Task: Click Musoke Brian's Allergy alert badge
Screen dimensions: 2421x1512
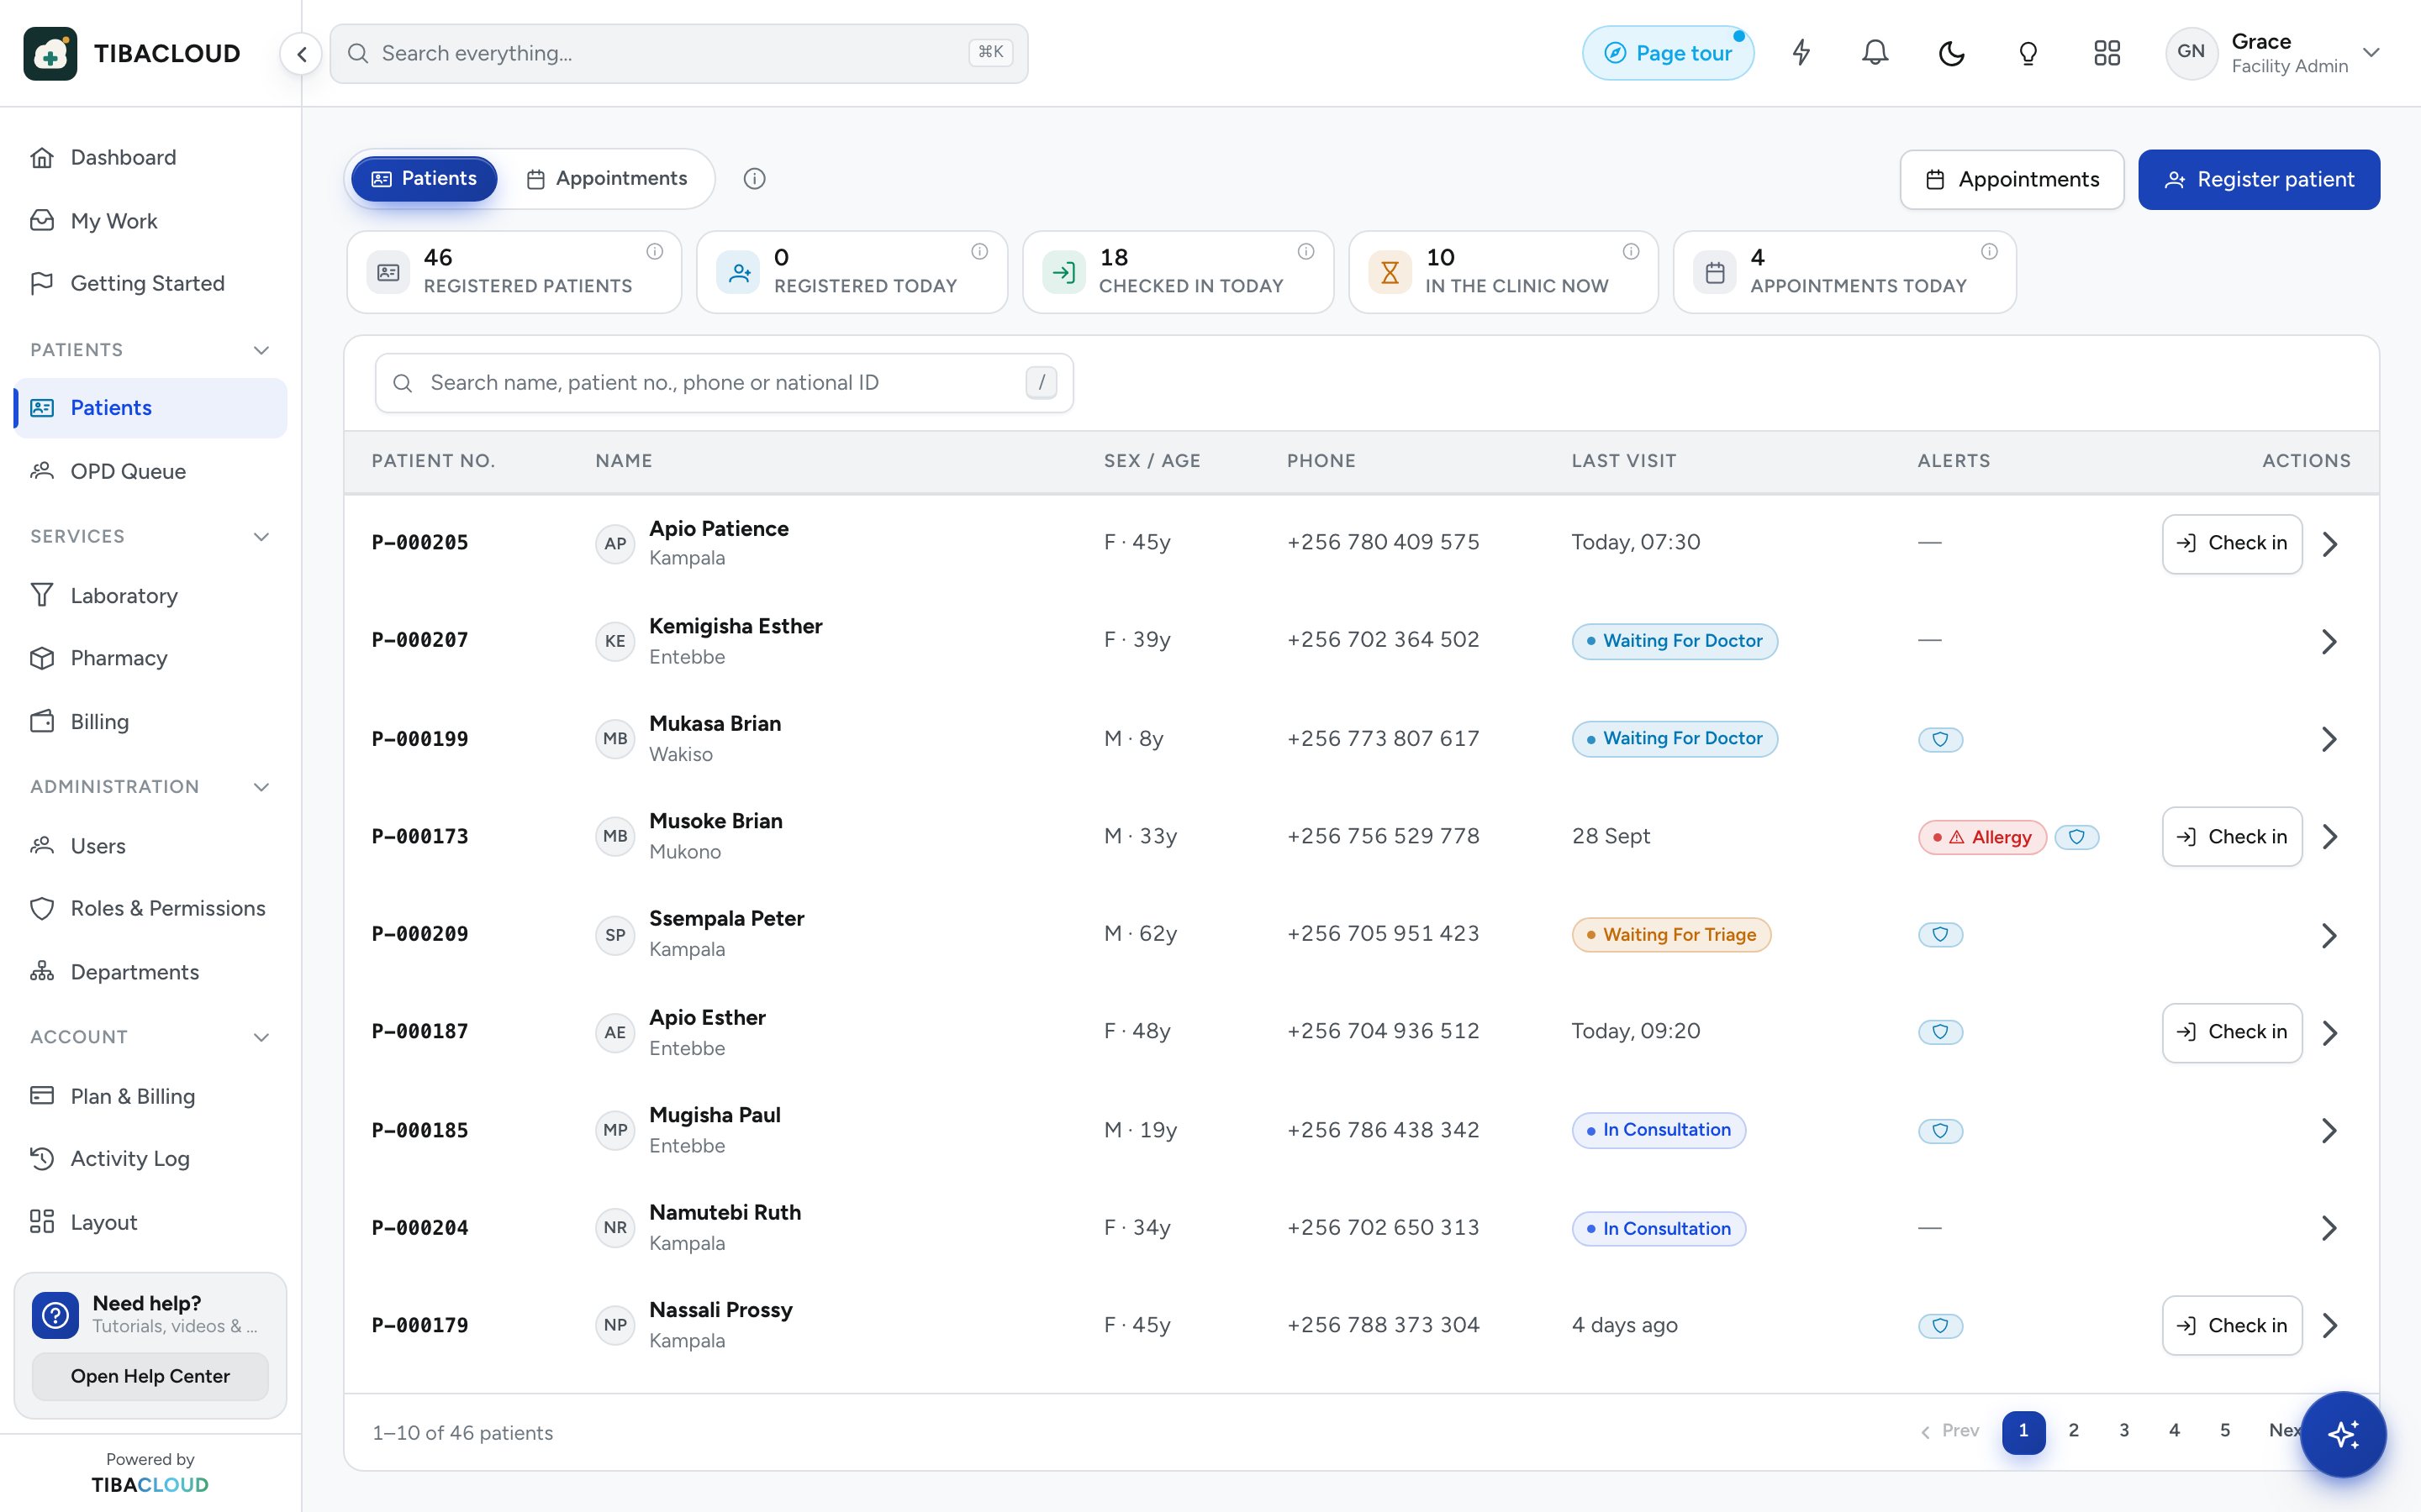Action: (1982, 837)
